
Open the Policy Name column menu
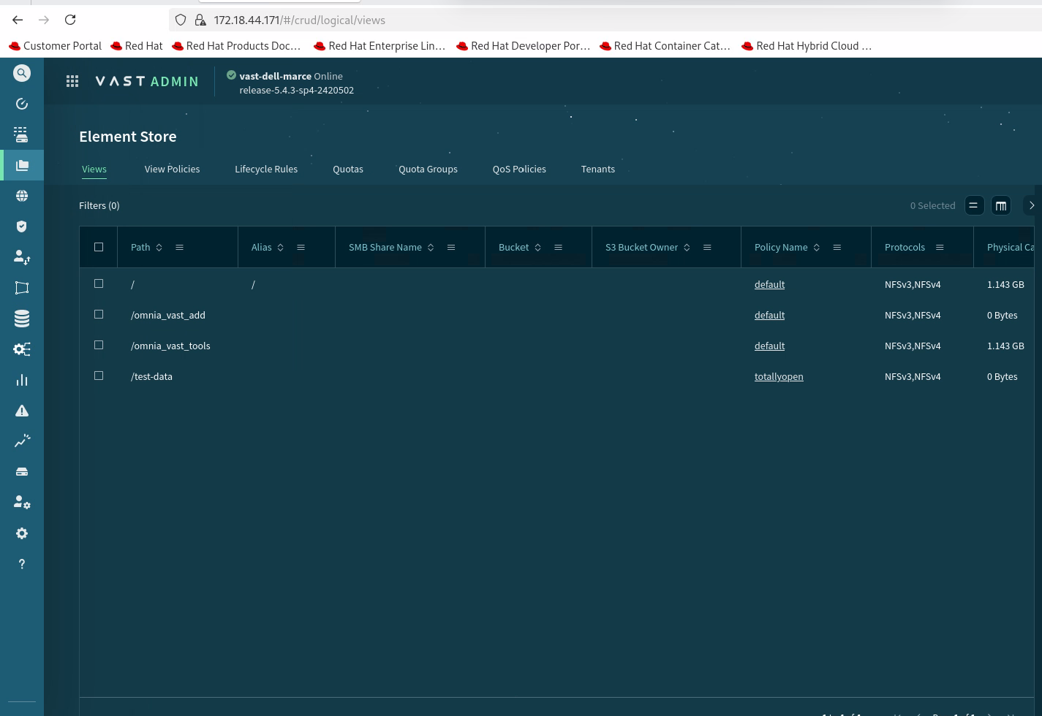(837, 248)
